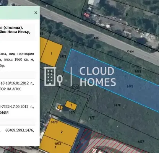The image size is (159, 153).
Task: Select parcel 5 north of the road
Action: pyautogui.click(x=127, y=15)
